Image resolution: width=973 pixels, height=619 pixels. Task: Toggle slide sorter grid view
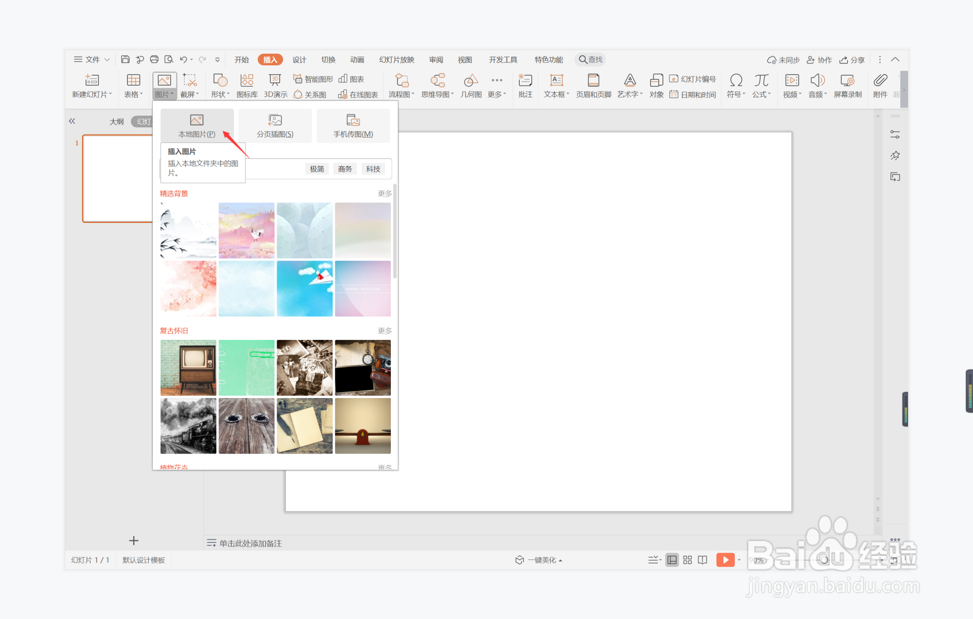click(688, 560)
